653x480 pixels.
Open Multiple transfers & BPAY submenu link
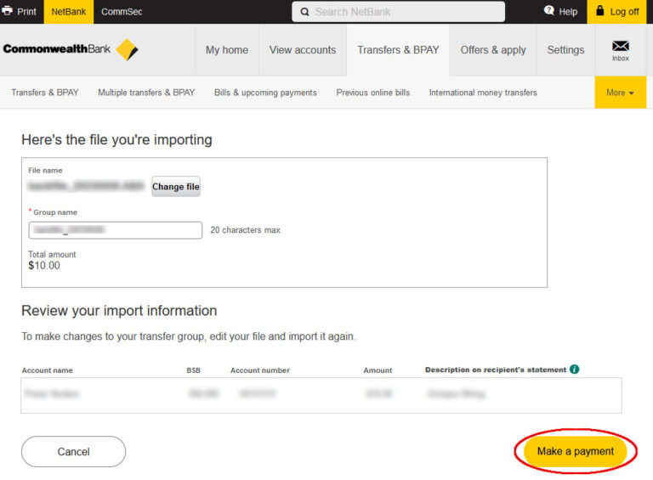point(146,93)
